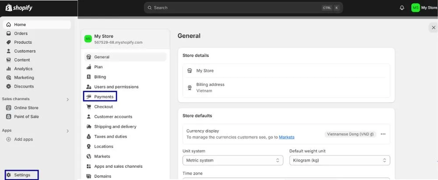
Task: Click the green MS avatar in top bar
Action: pyautogui.click(x=415, y=8)
